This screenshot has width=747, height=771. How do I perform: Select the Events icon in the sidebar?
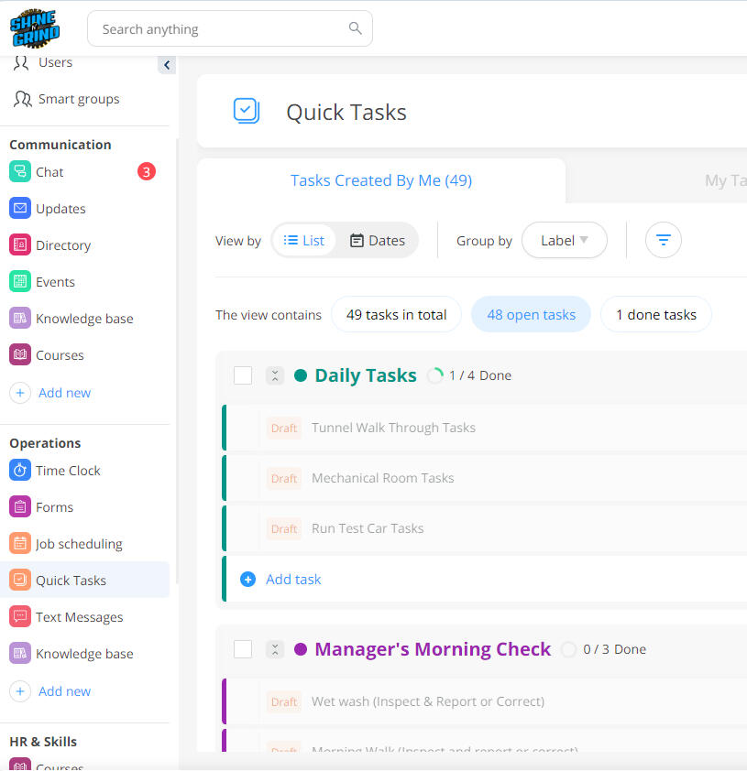[19, 281]
